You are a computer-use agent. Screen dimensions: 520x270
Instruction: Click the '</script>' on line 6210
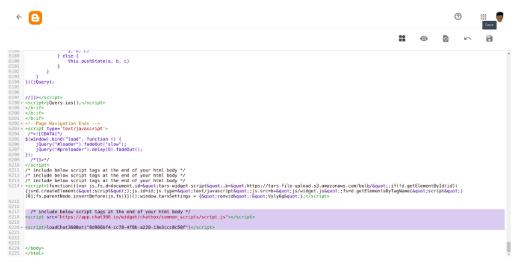[37, 165]
